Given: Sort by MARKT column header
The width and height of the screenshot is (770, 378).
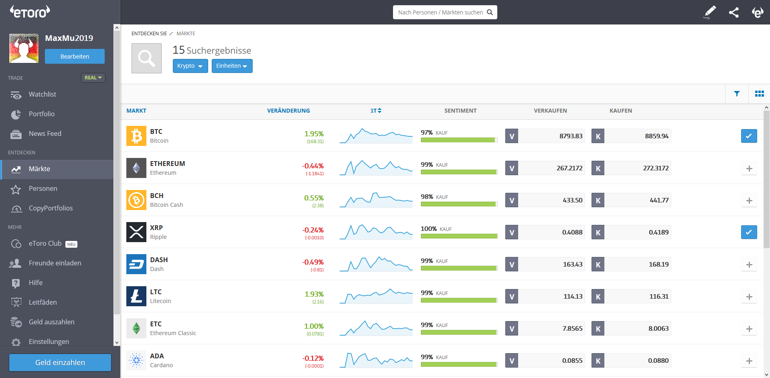Looking at the screenshot, I should [x=136, y=111].
